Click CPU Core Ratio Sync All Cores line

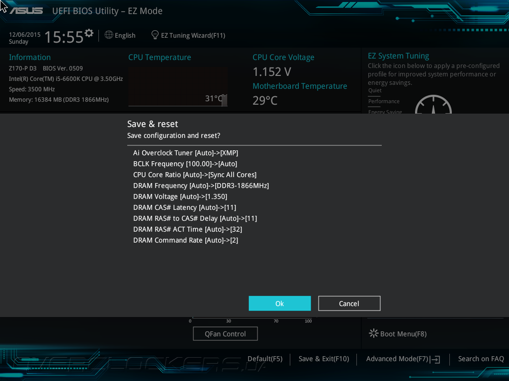[195, 175]
